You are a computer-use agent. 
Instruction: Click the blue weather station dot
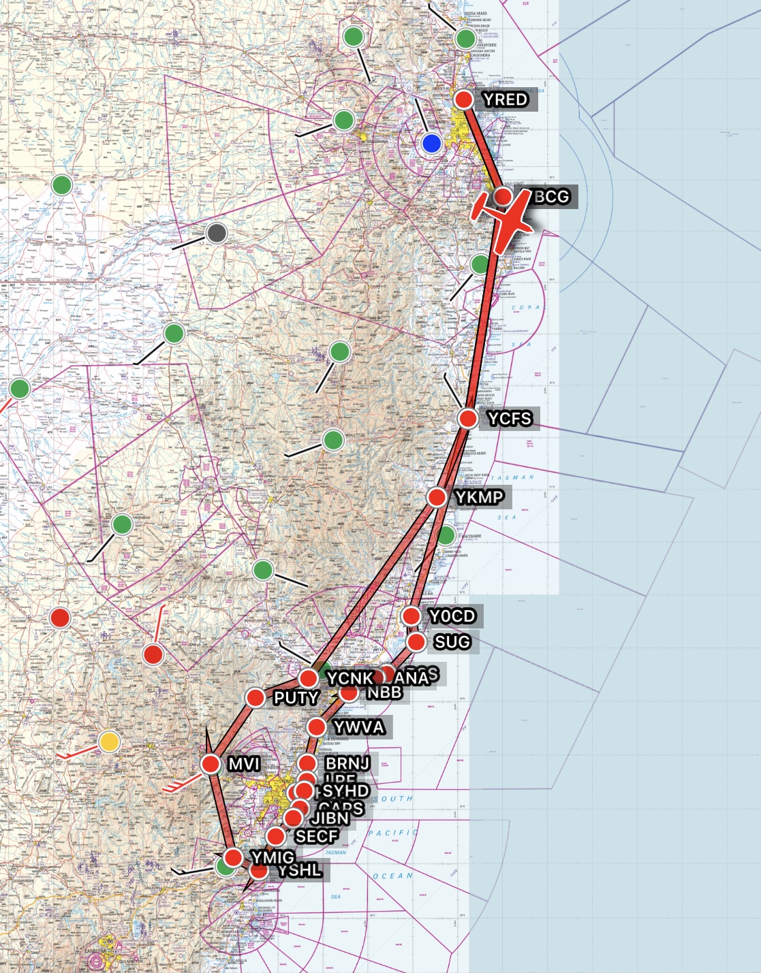click(x=431, y=144)
